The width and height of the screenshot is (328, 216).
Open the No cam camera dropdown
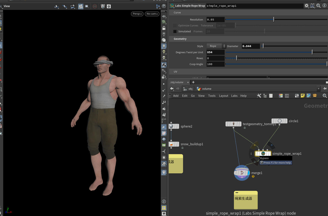(152, 14)
